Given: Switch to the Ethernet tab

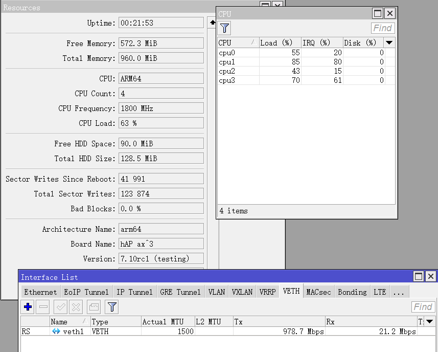Looking at the screenshot, I should [40, 292].
